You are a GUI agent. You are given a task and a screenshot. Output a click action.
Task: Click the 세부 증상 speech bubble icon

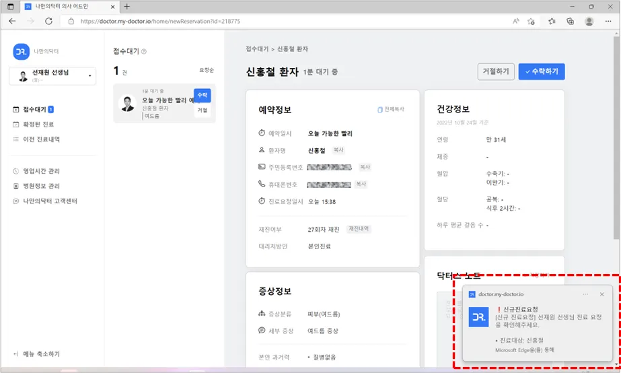pyautogui.click(x=262, y=330)
